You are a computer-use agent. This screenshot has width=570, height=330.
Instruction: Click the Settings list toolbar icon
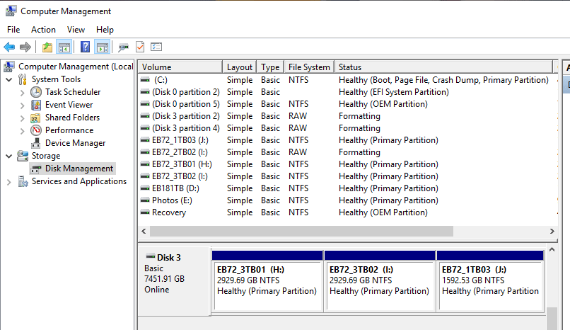tap(156, 47)
